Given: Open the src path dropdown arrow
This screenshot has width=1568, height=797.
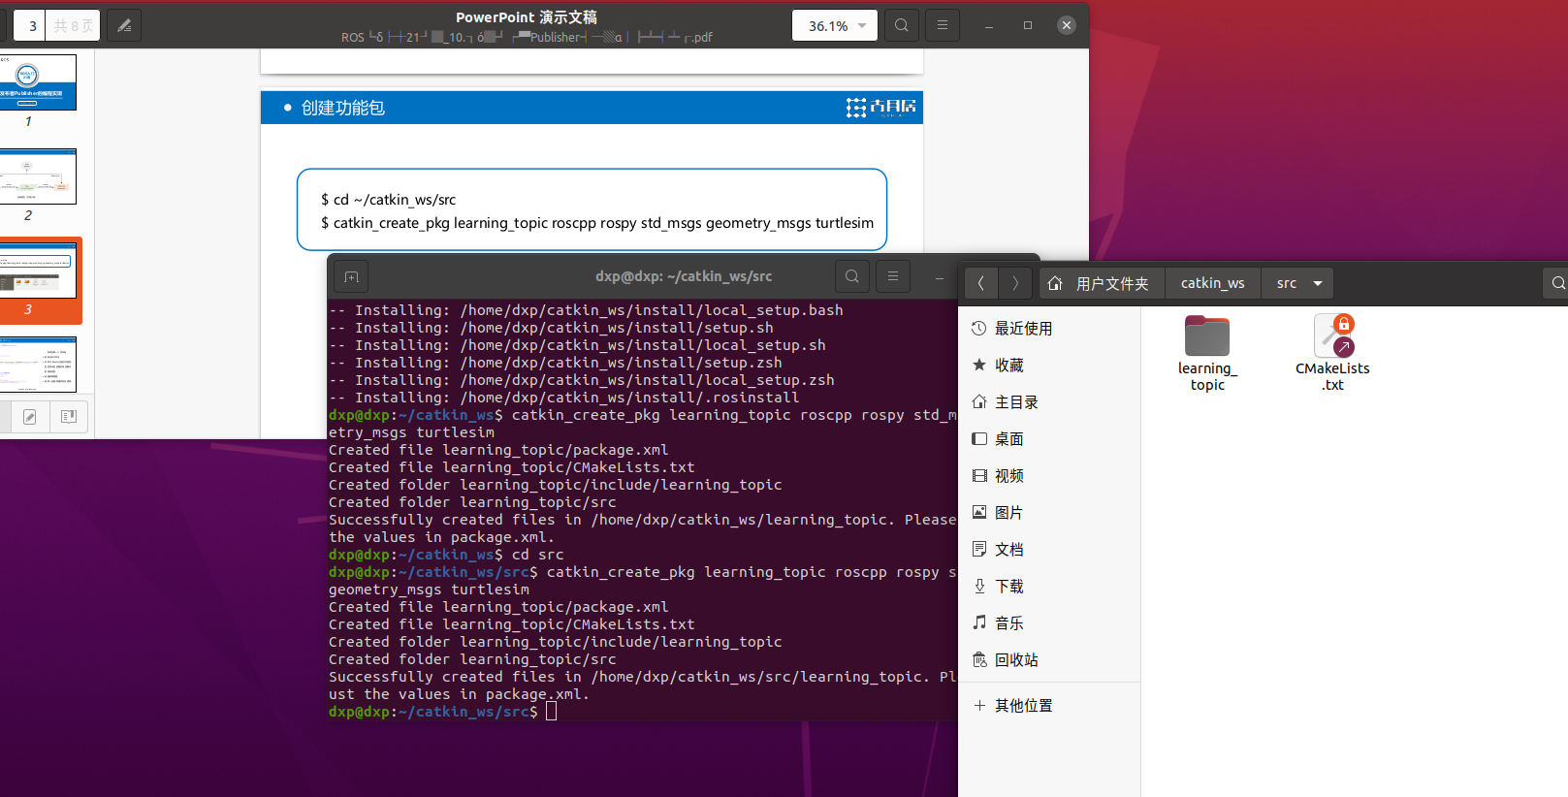Looking at the screenshot, I should [1318, 283].
